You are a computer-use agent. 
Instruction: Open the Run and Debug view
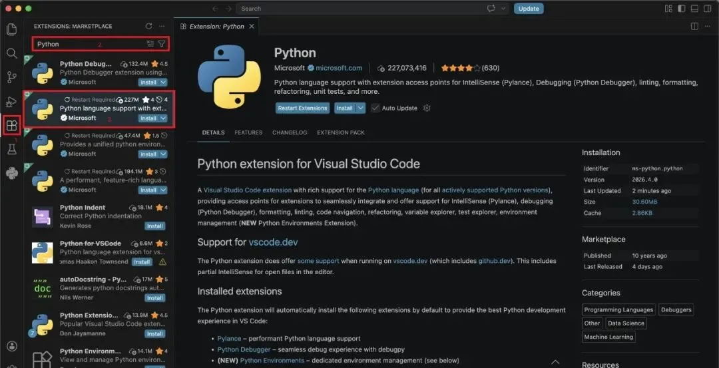click(11, 101)
